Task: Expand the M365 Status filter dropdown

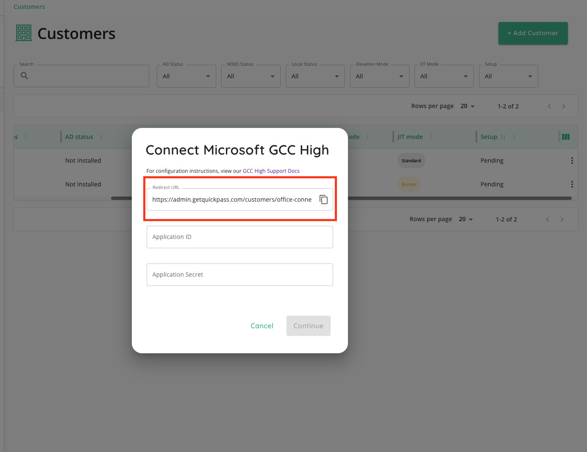Action: click(x=251, y=76)
